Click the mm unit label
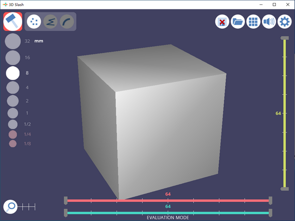The image size is (295, 221). click(x=39, y=41)
